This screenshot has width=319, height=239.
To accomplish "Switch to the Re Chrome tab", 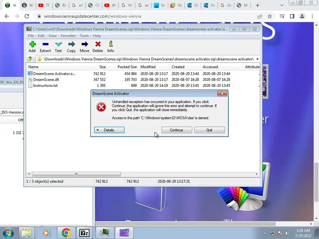I will [x=176, y=5].
